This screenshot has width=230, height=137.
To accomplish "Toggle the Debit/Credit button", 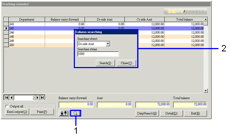I will [185, 12].
